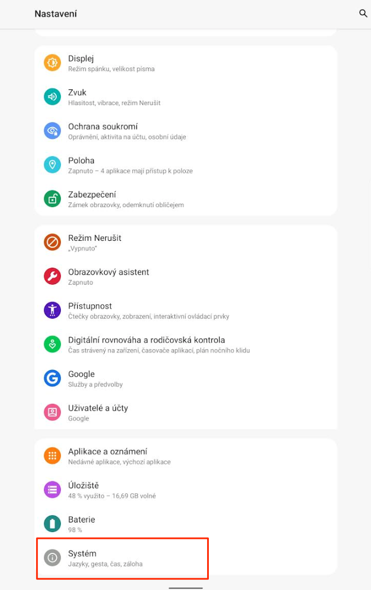The width and height of the screenshot is (371, 590).
Task: Tap the green Zabezpečení lock icon
Action: pos(52,199)
